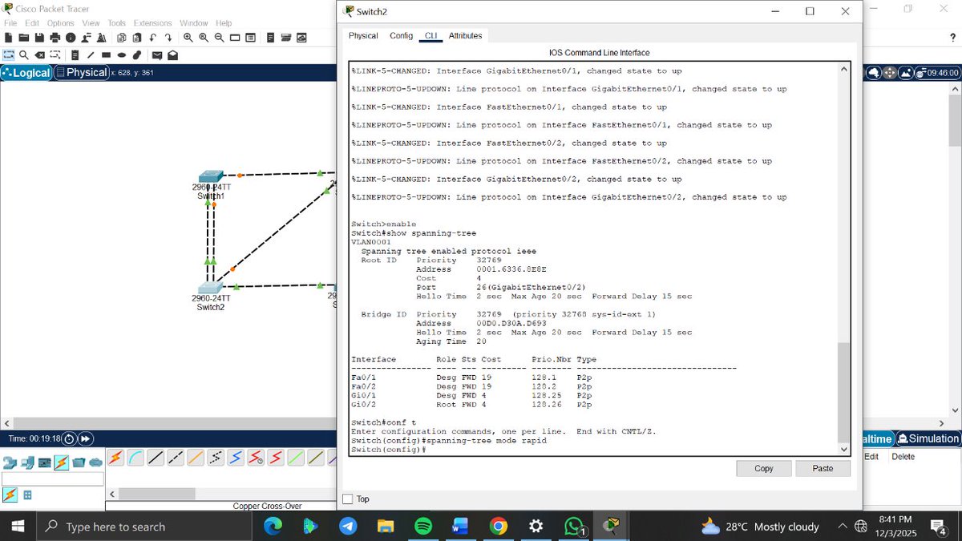Screen dimensions: 962x541
Task: Zoom in on the workspace
Action: point(188,38)
